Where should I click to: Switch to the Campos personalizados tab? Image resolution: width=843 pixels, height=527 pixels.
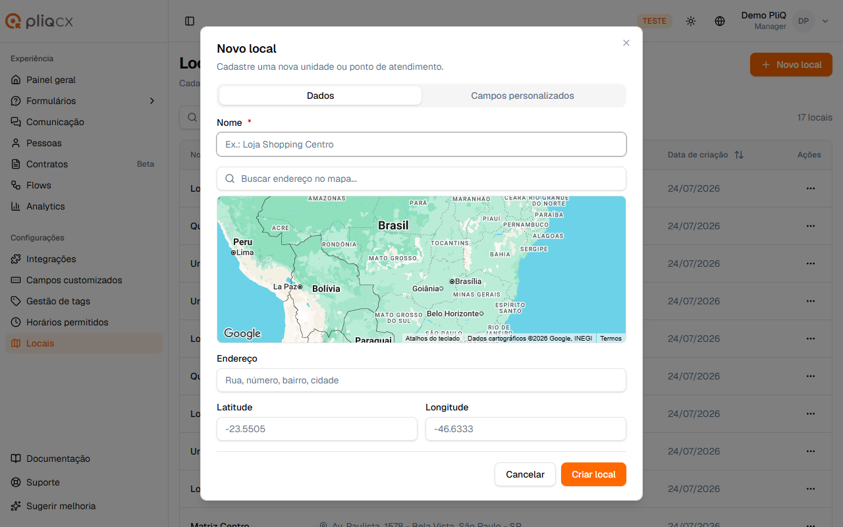point(522,96)
